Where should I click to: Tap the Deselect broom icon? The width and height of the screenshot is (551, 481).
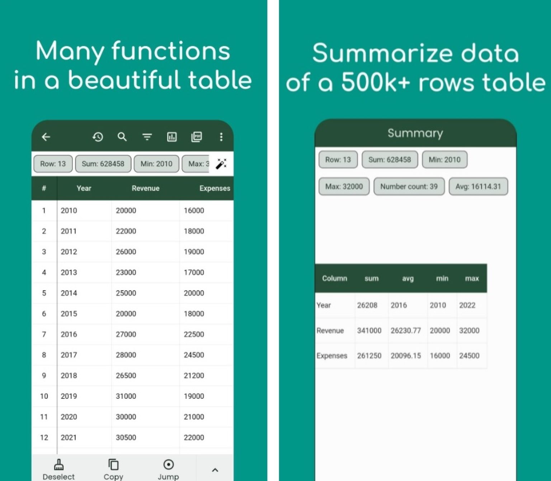(x=58, y=466)
